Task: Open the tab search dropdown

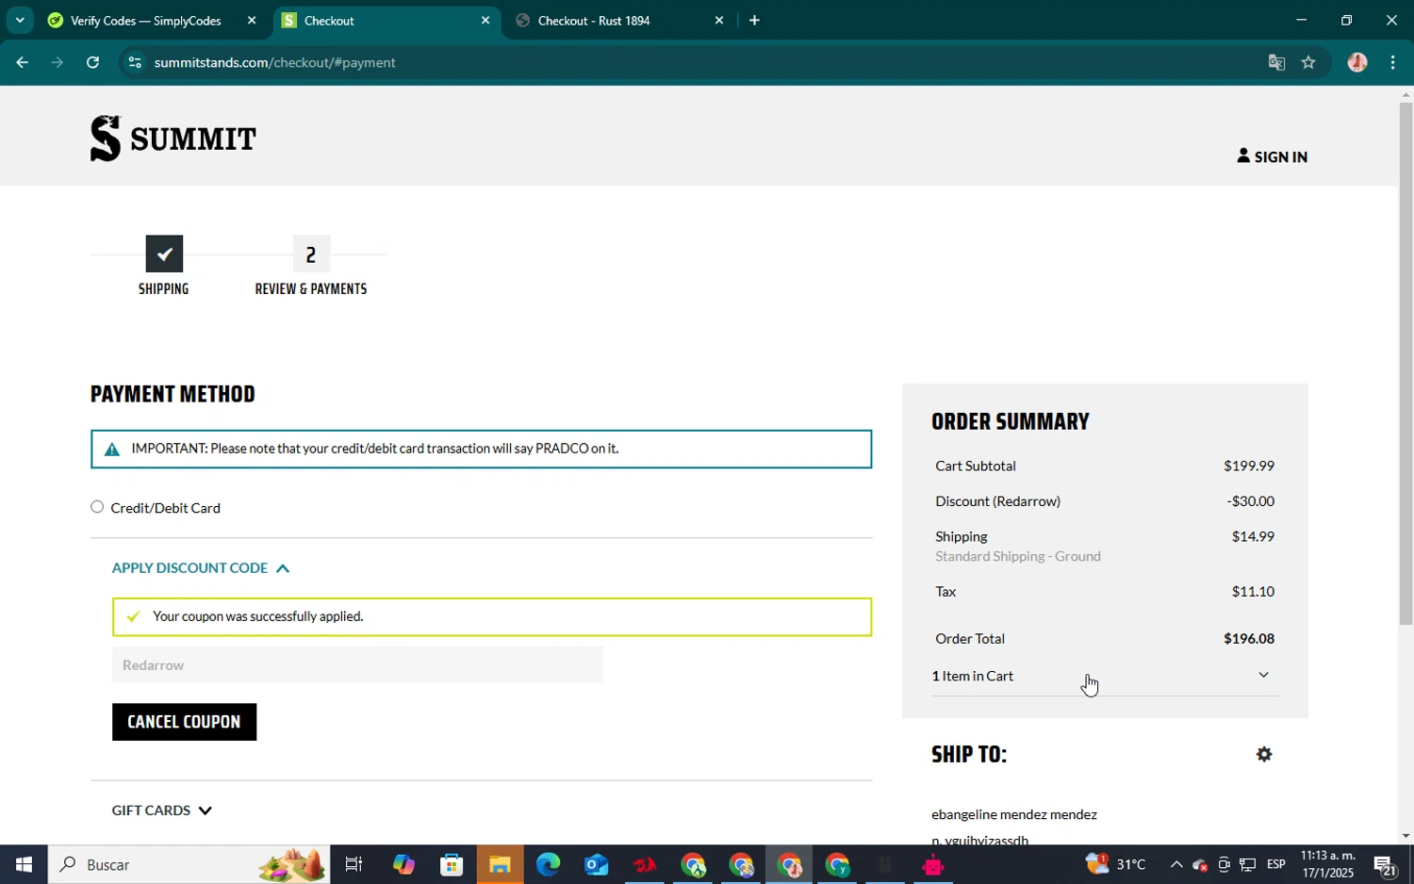Action: [x=20, y=21]
